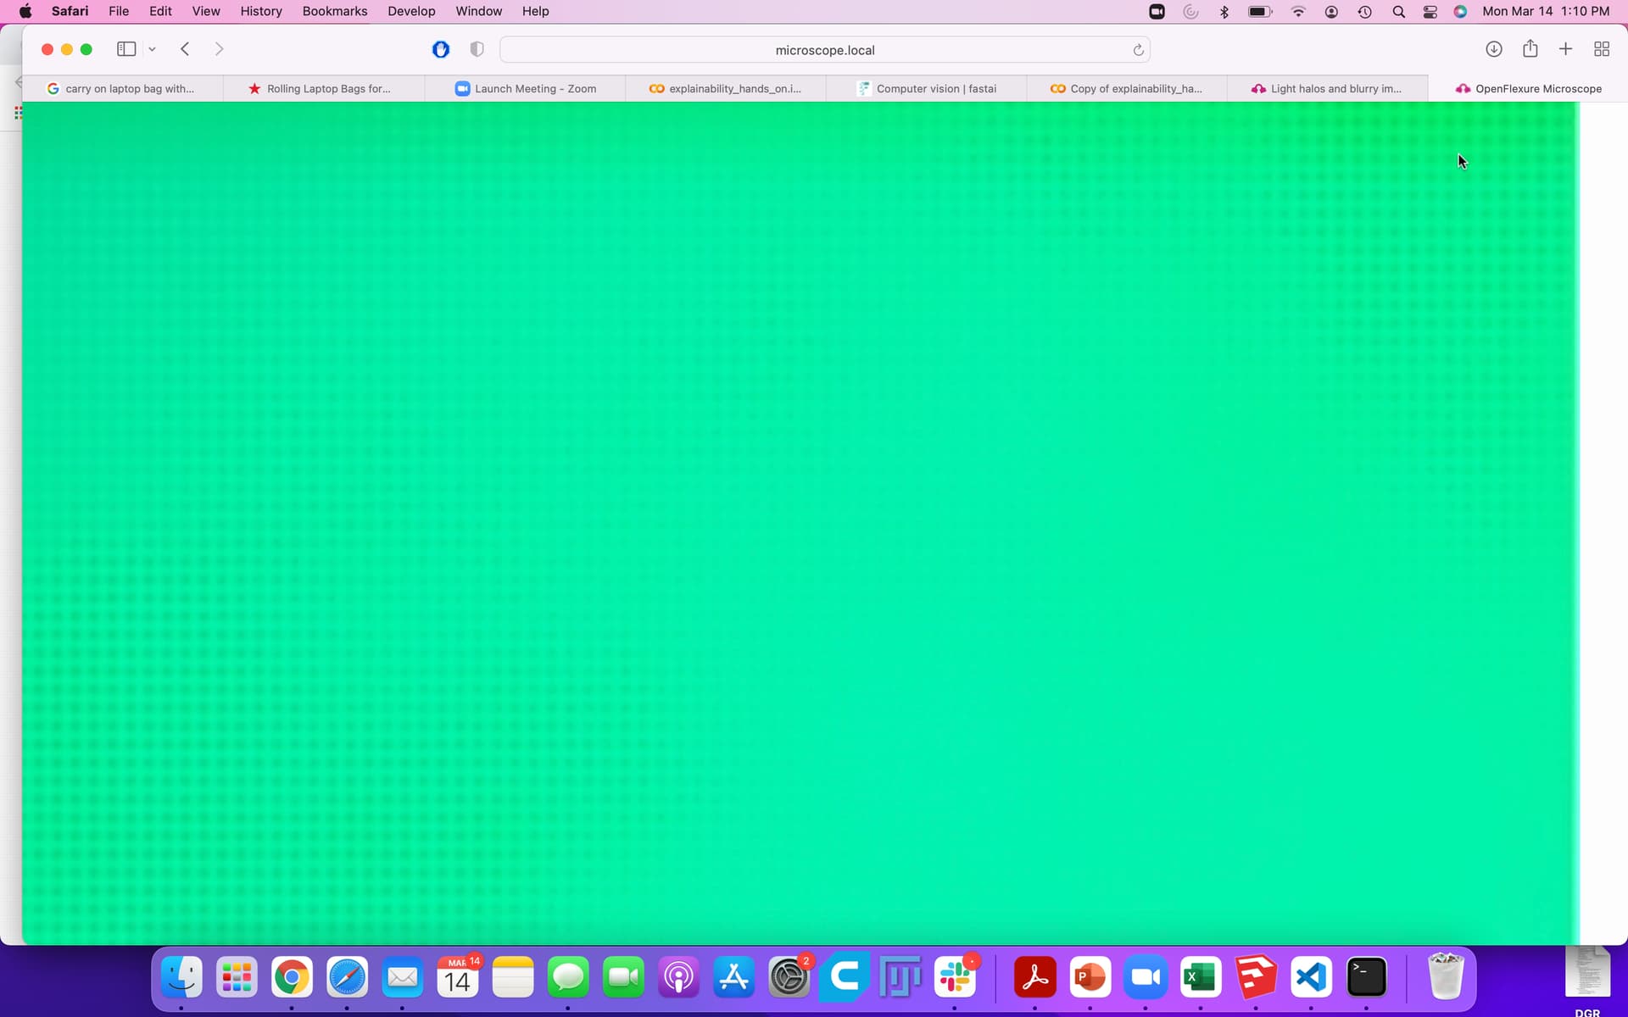Open the Edit menu
The width and height of the screenshot is (1628, 1017).
pos(160,11)
